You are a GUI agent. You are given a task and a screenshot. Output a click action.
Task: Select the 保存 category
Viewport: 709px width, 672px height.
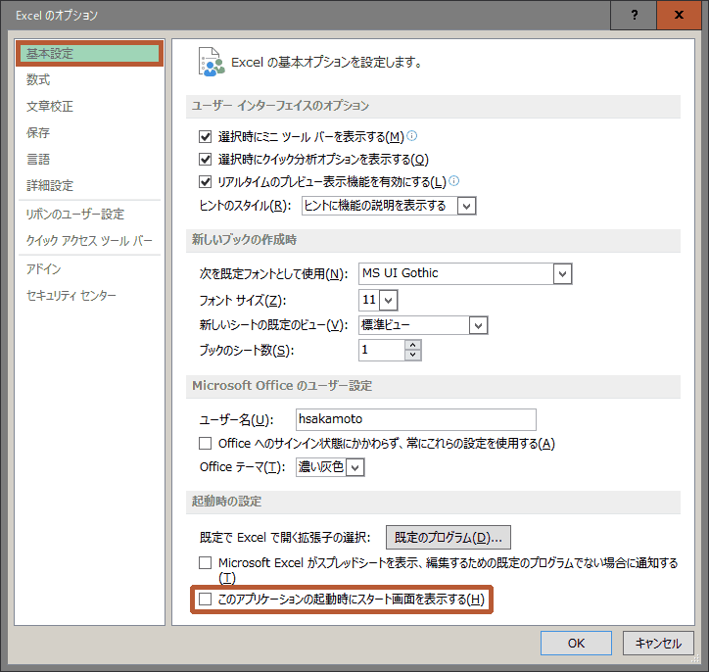[x=89, y=132]
